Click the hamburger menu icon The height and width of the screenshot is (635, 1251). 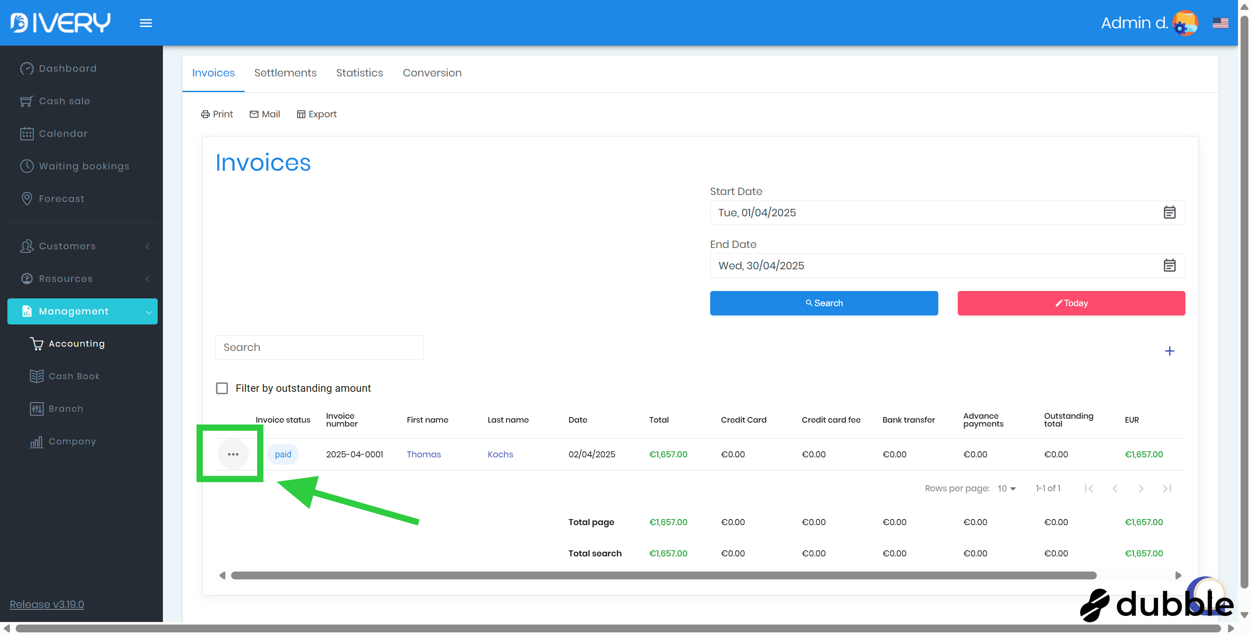point(146,23)
